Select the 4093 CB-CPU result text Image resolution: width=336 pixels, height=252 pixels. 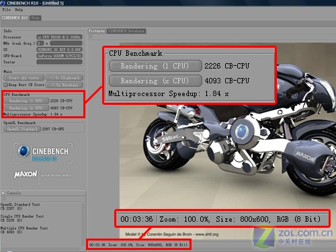[x=61, y=108]
